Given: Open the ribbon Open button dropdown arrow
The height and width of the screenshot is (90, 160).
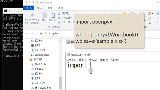Looking at the screenshot, I should [152, 13].
